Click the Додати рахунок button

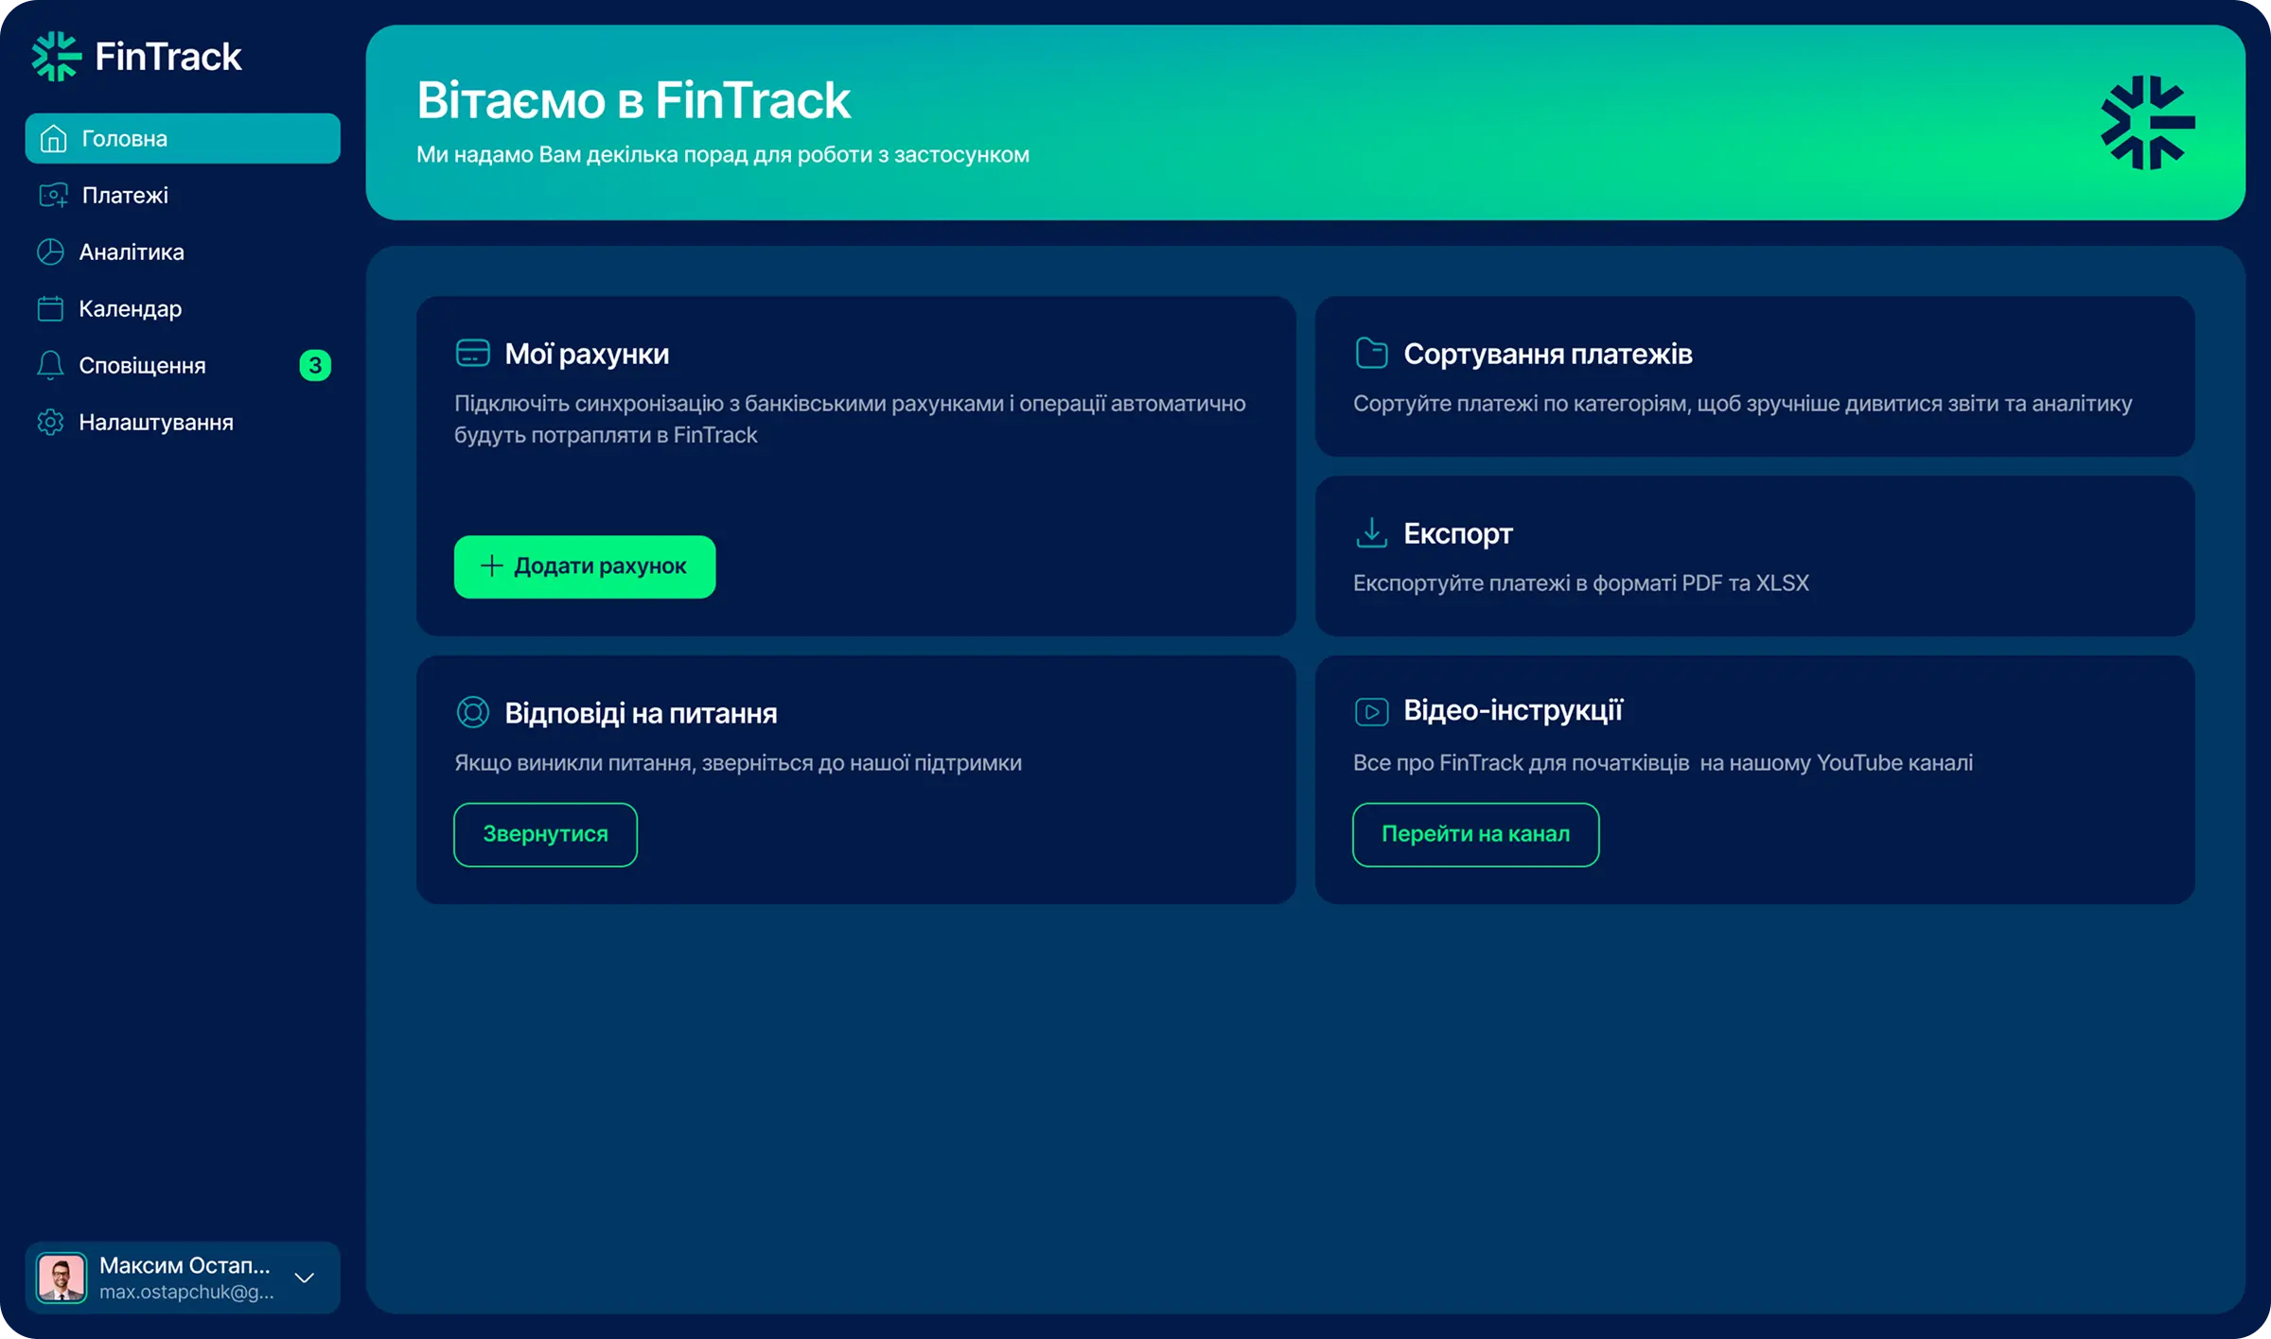[585, 566]
